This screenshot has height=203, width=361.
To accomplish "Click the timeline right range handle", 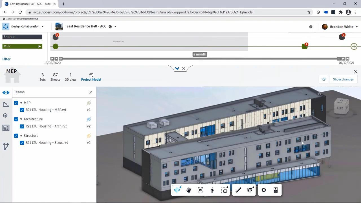I will click(x=339, y=59).
